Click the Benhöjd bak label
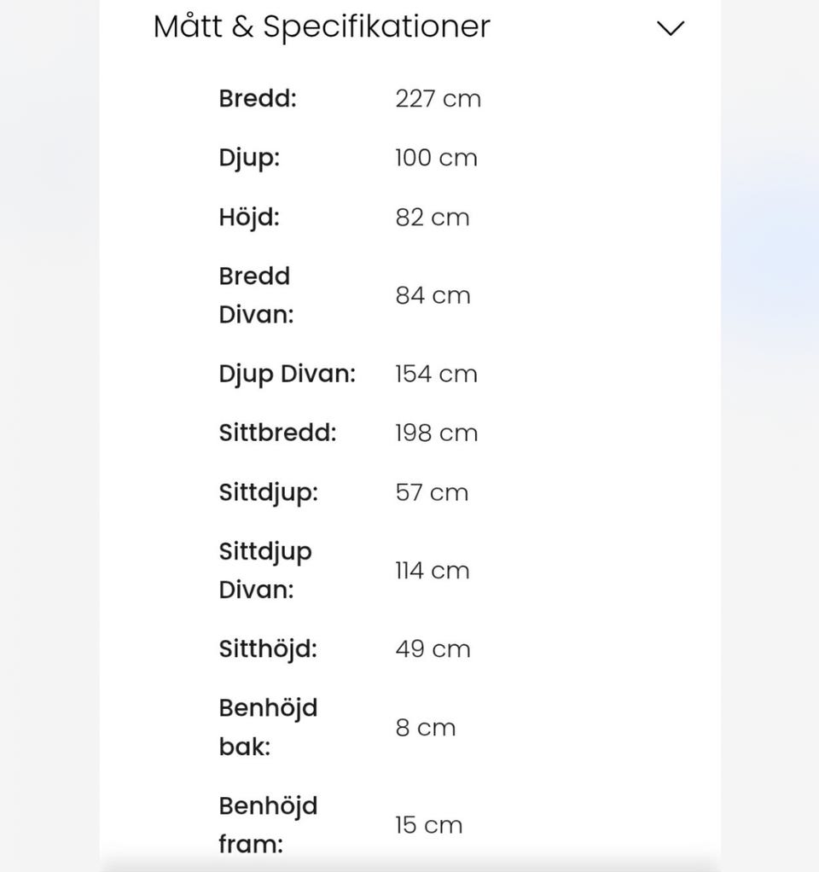This screenshot has width=819, height=872. tap(268, 727)
